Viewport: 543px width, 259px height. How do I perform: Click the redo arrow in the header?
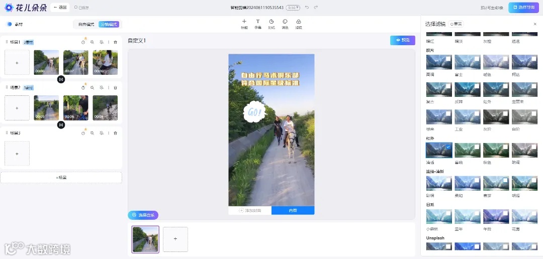pyautogui.click(x=316, y=7)
